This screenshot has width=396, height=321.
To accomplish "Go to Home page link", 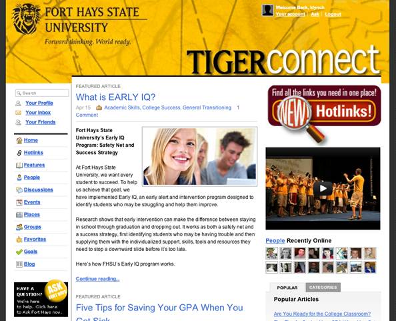I will [x=31, y=140].
